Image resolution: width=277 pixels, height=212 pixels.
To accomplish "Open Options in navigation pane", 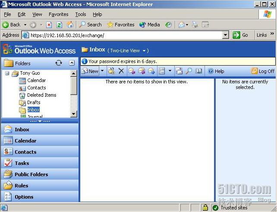I will pos(40,197).
